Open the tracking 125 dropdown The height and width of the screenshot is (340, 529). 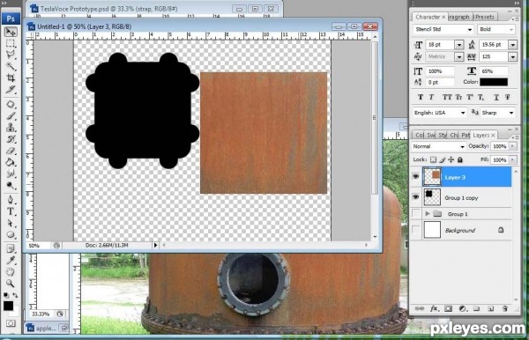(x=513, y=56)
